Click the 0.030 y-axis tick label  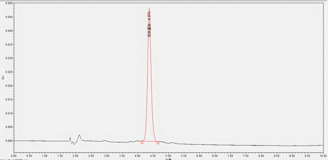[x=9, y=58]
